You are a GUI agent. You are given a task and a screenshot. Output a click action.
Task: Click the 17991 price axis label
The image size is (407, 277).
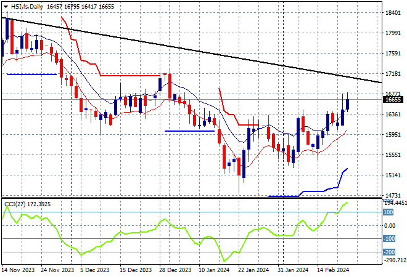point(393,33)
